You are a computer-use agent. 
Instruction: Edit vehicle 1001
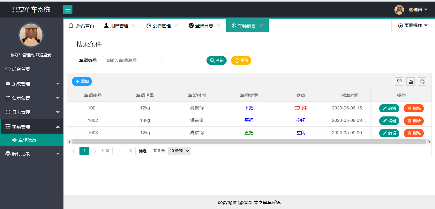click(389, 108)
